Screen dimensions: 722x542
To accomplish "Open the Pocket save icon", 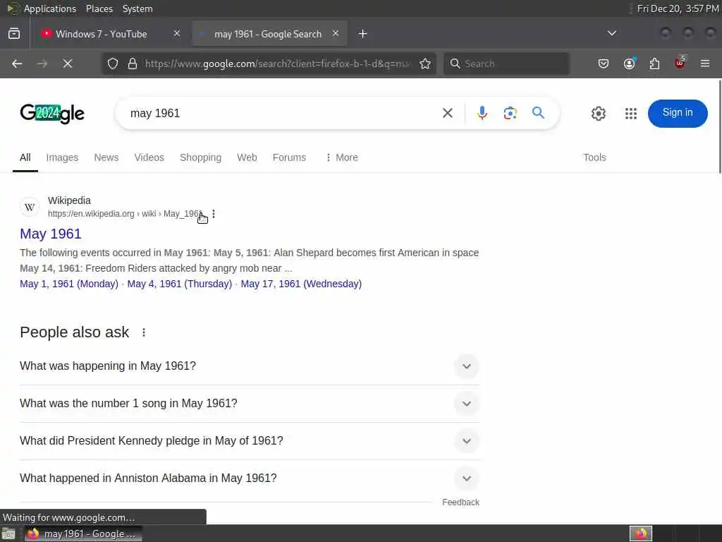I will (604, 64).
